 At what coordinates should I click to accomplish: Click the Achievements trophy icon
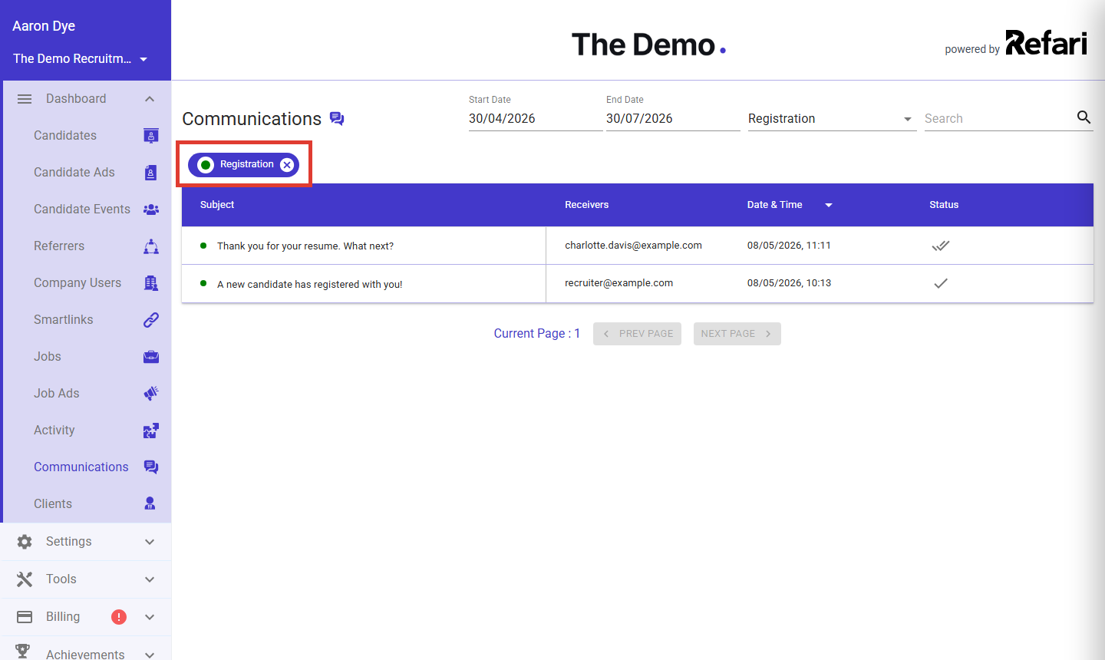pyautogui.click(x=23, y=651)
